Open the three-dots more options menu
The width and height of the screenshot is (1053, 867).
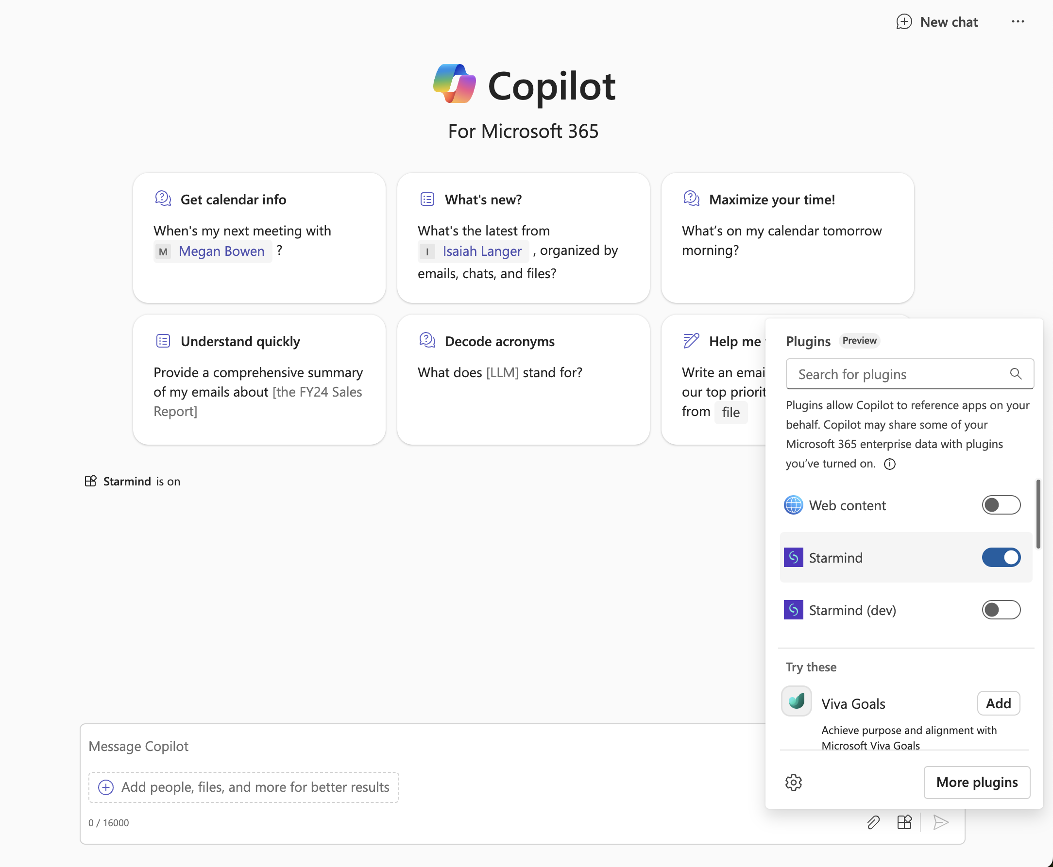(1018, 22)
